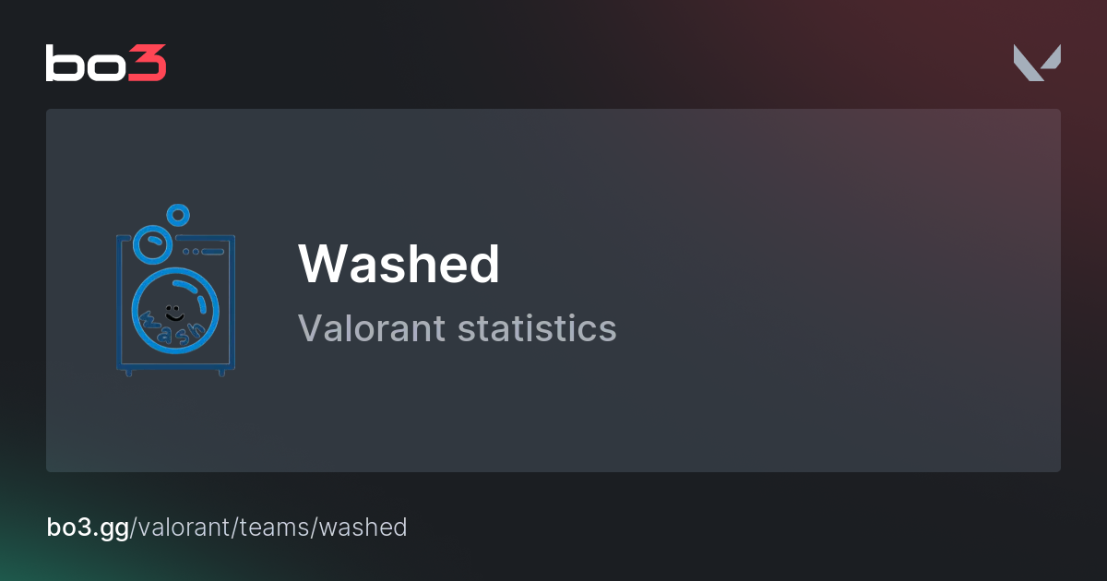Click the red 3 in the bo3 logo
Screen dimensions: 1107x581
tap(148, 63)
